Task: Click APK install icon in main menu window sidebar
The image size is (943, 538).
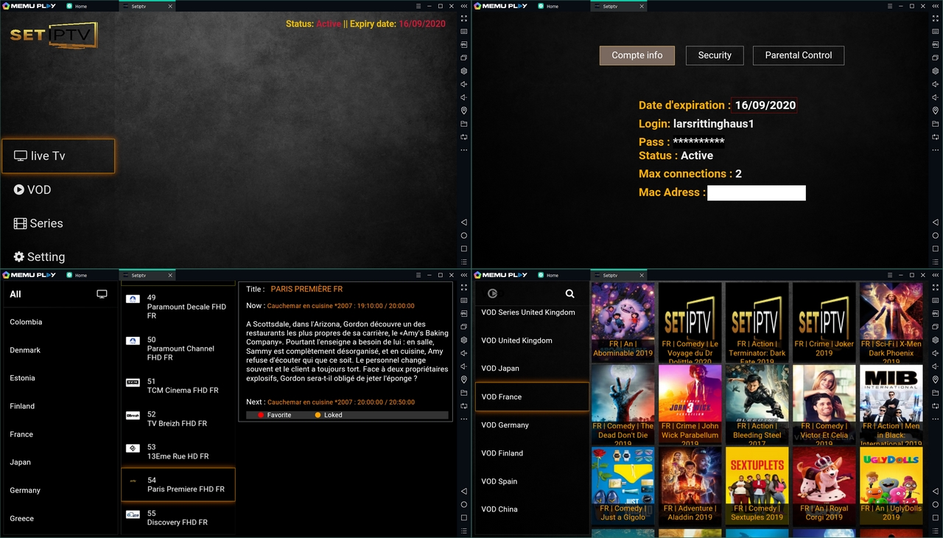Action: (464, 45)
